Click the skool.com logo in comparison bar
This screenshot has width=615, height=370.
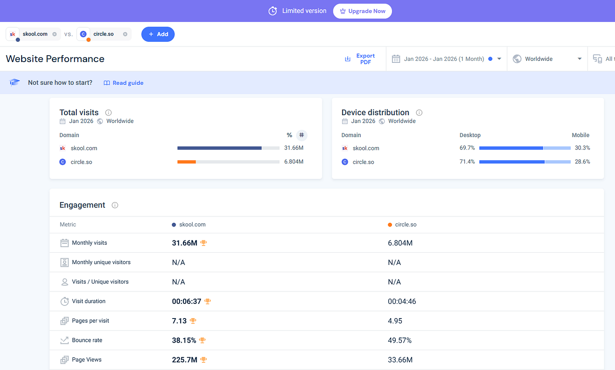pos(13,34)
